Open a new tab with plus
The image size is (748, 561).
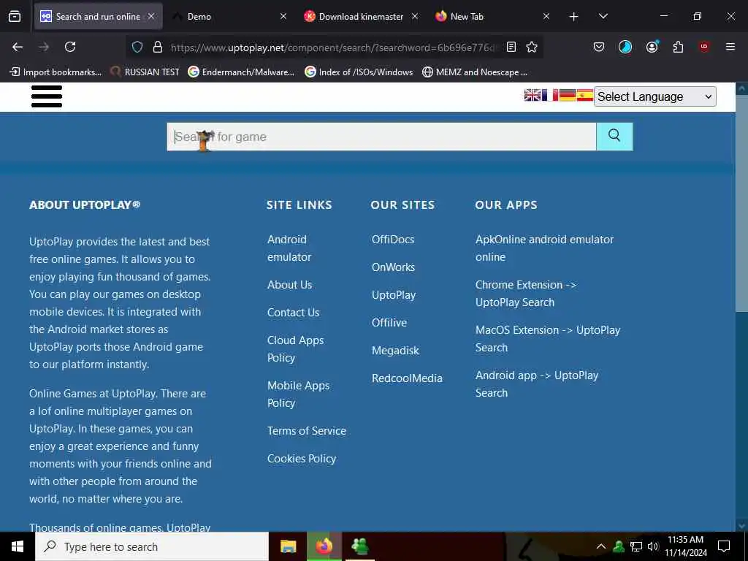tap(574, 17)
